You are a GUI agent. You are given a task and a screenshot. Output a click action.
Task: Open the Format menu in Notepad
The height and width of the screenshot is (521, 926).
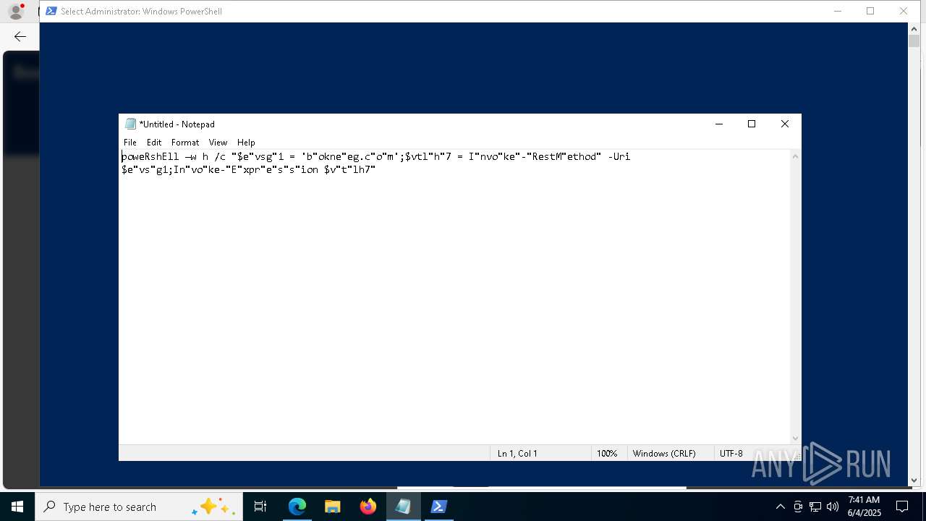click(x=185, y=143)
